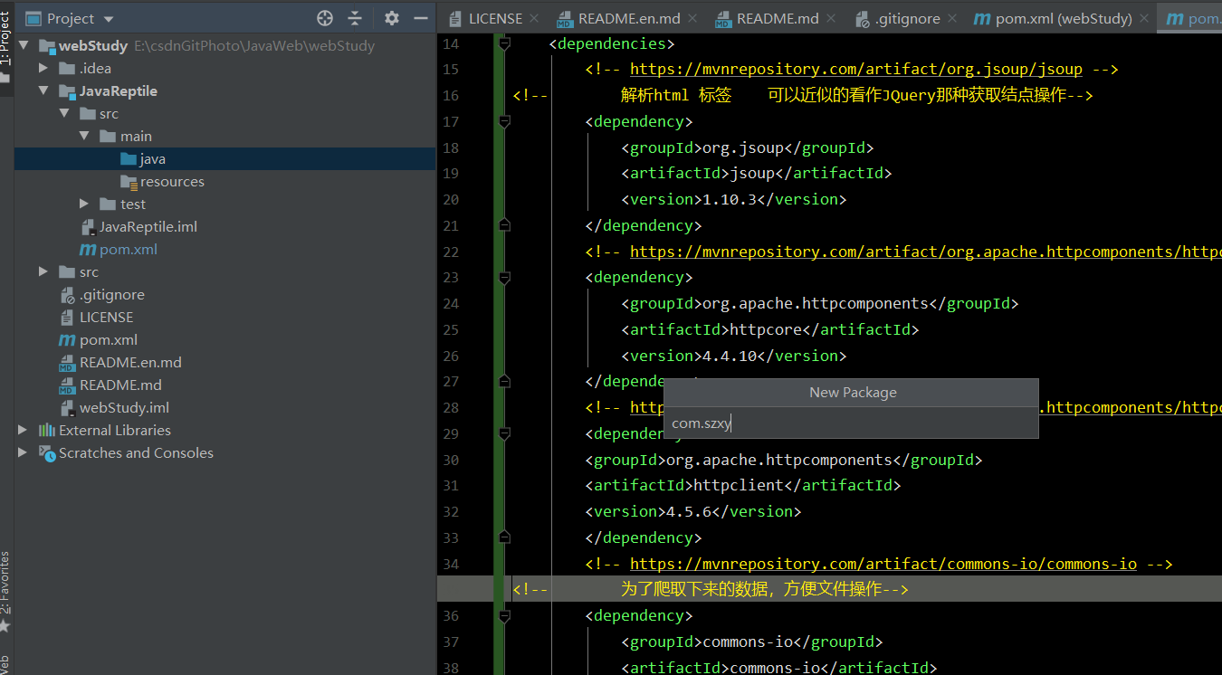Click the resources folder icon
Viewport: 1222px width, 675px height.
tap(129, 182)
